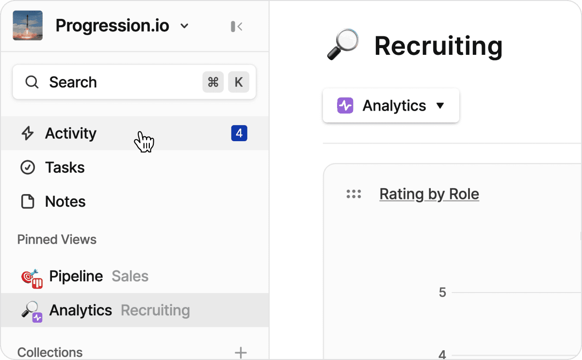Collapse the sidebar with the toggle icon
Screen dimensions: 582x360
point(237,26)
